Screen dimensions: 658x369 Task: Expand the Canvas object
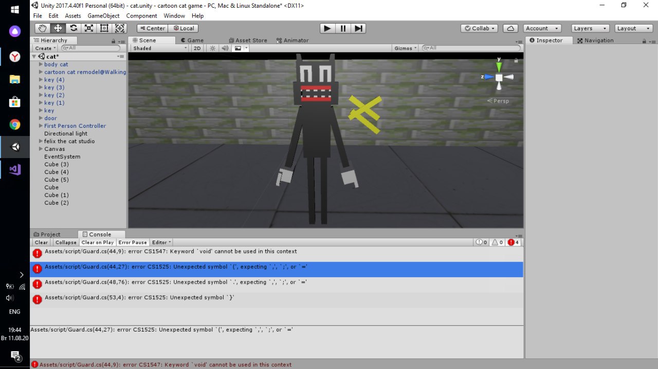[41, 149]
